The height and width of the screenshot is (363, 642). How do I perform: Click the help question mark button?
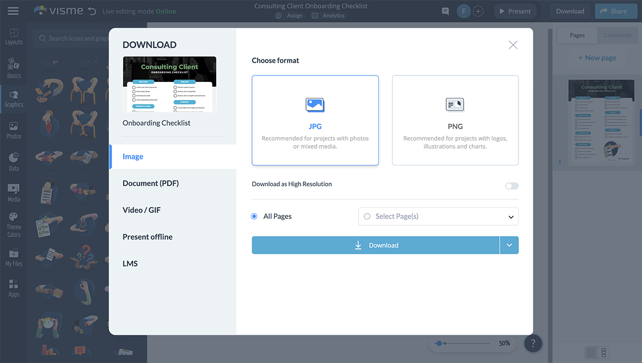coord(533,343)
